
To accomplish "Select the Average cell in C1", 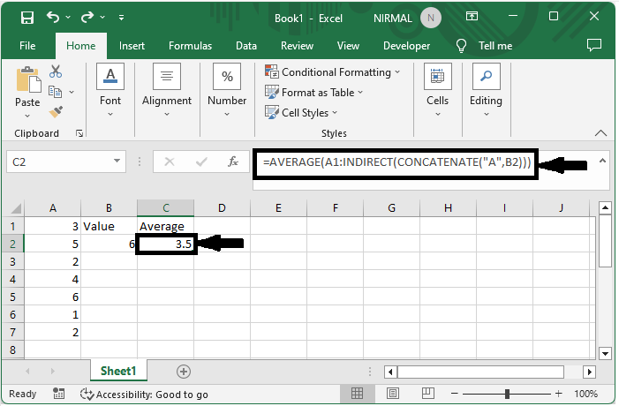I will [166, 227].
